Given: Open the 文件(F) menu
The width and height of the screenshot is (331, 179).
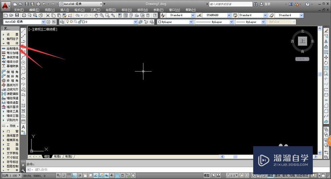Looking at the screenshot, I should pos(19,10).
